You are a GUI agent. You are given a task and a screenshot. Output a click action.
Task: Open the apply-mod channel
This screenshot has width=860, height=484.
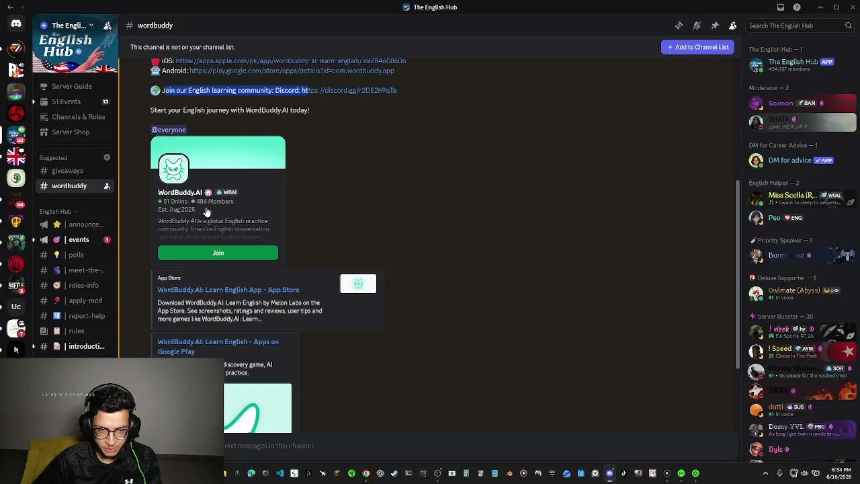point(75,300)
